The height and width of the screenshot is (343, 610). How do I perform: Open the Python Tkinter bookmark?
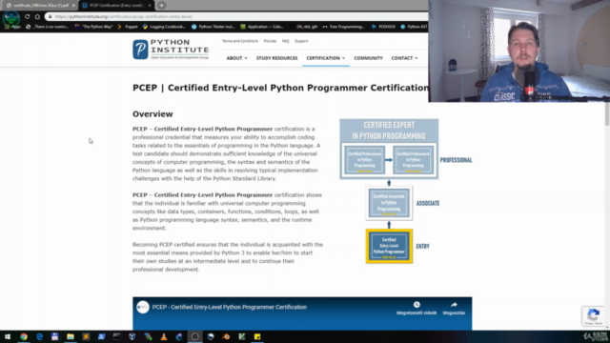point(213,27)
